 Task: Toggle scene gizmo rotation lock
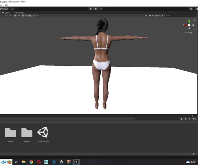pyautogui.click(x=194, y=20)
